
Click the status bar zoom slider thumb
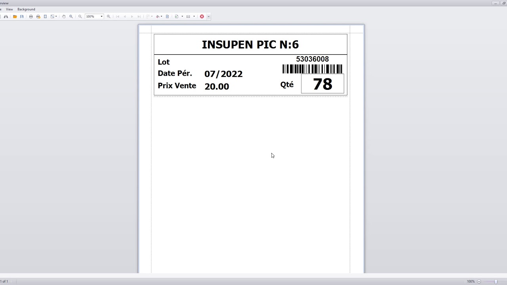click(x=496, y=281)
